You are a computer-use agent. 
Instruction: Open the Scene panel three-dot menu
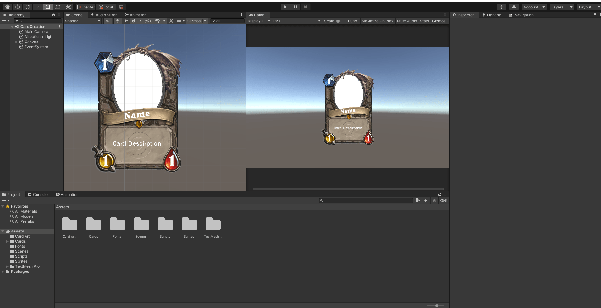[x=242, y=15]
